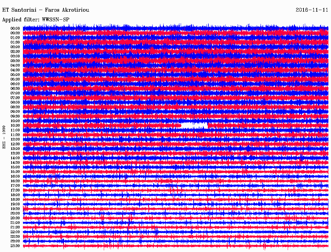331x252 pixels.
Task: Select the 07:30 time label
Action: [15, 98]
